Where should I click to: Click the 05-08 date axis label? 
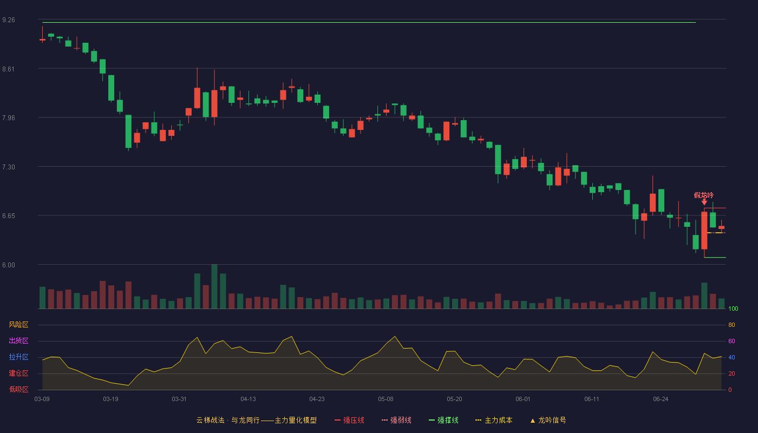tap(385, 399)
